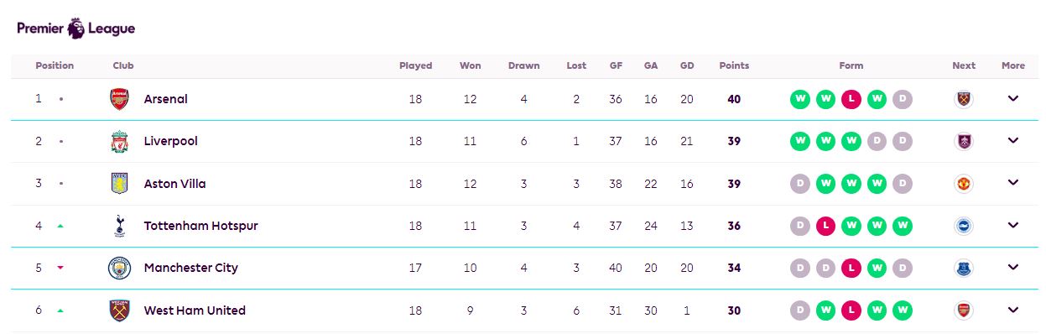Click the Liverpool club crest
Viewport: 1046px width, 334px height.
[x=120, y=141]
